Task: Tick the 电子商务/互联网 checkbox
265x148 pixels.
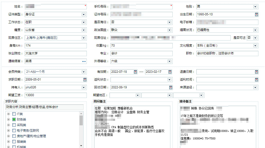Action: click(x=14, y=131)
